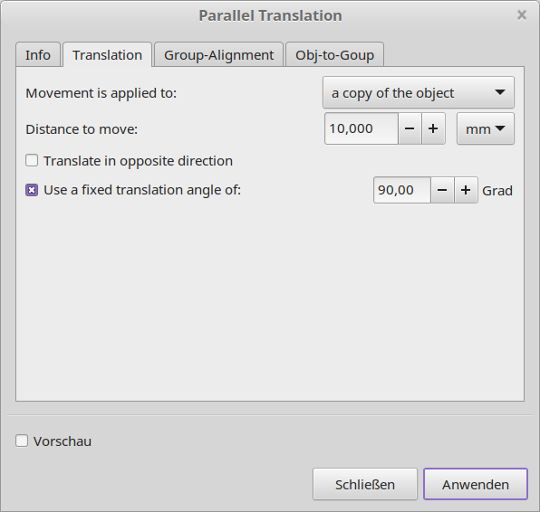
Task: Increase the distance to move value
Action: coord(433,128)
